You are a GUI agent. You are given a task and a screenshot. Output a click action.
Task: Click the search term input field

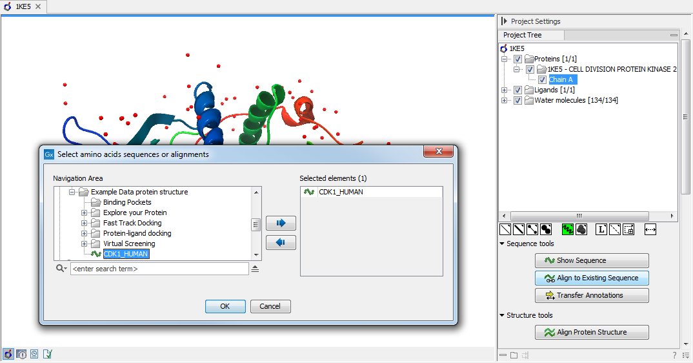(x=159, y=269)
